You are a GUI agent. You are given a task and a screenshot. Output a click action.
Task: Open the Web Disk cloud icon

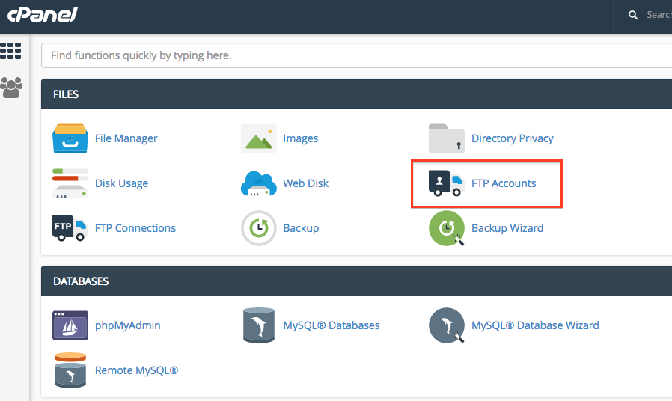[x=259, y=183]
